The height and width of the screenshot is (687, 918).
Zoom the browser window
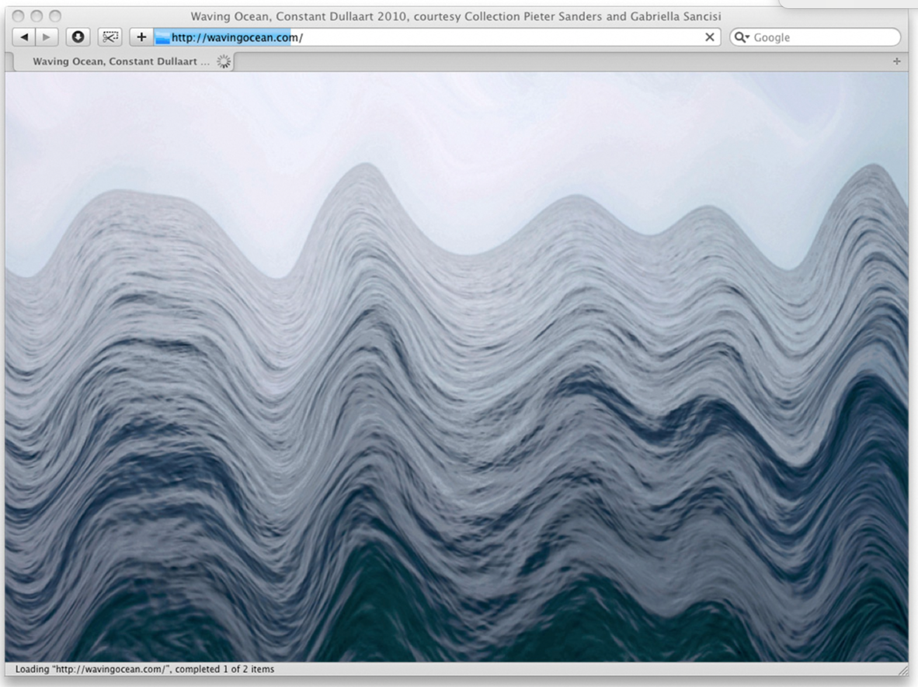click(55, 16)
